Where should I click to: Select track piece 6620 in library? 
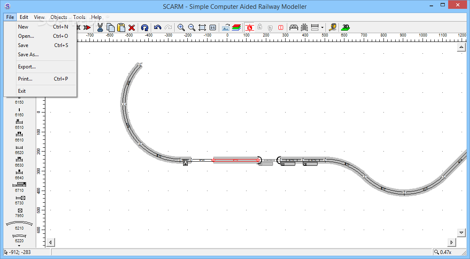[19, 150]
